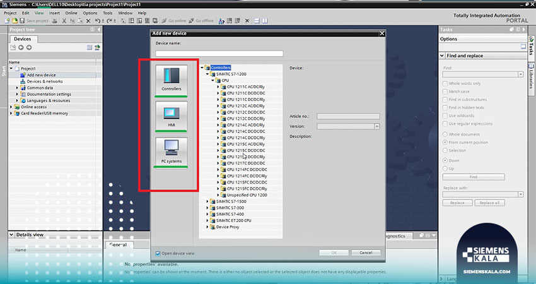Image resolution: width=536 pixels, height=284 pixels.
Task: Expand Online access in the Project tree
Action: tap(11, 107)
